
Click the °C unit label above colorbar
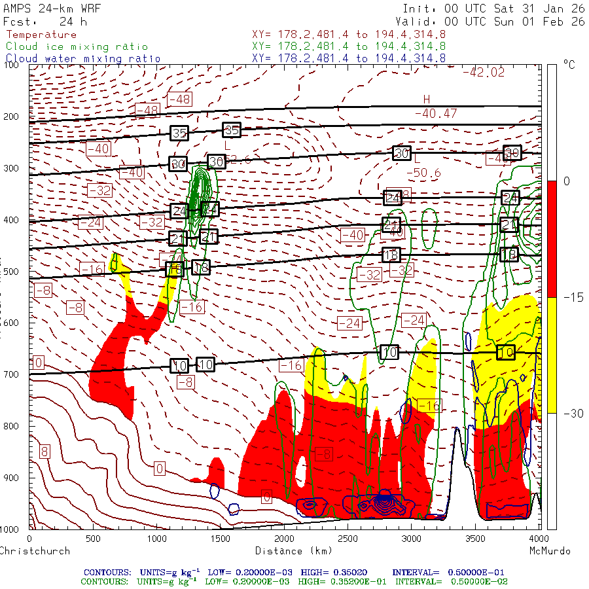tap(569, 65)
